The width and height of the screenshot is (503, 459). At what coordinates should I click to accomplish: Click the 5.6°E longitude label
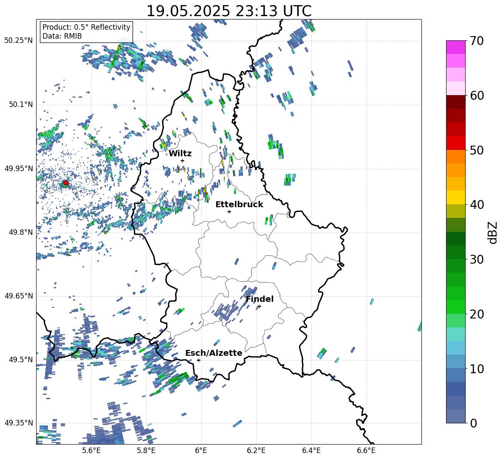91,451
